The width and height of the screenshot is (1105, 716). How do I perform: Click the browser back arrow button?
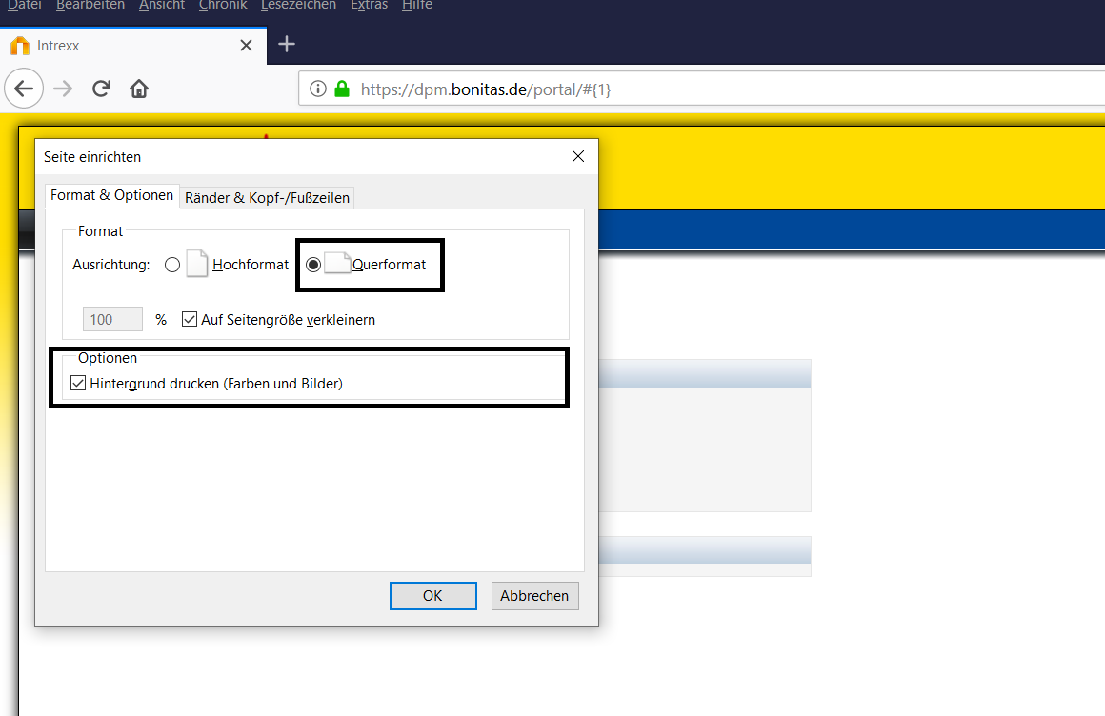25,89
